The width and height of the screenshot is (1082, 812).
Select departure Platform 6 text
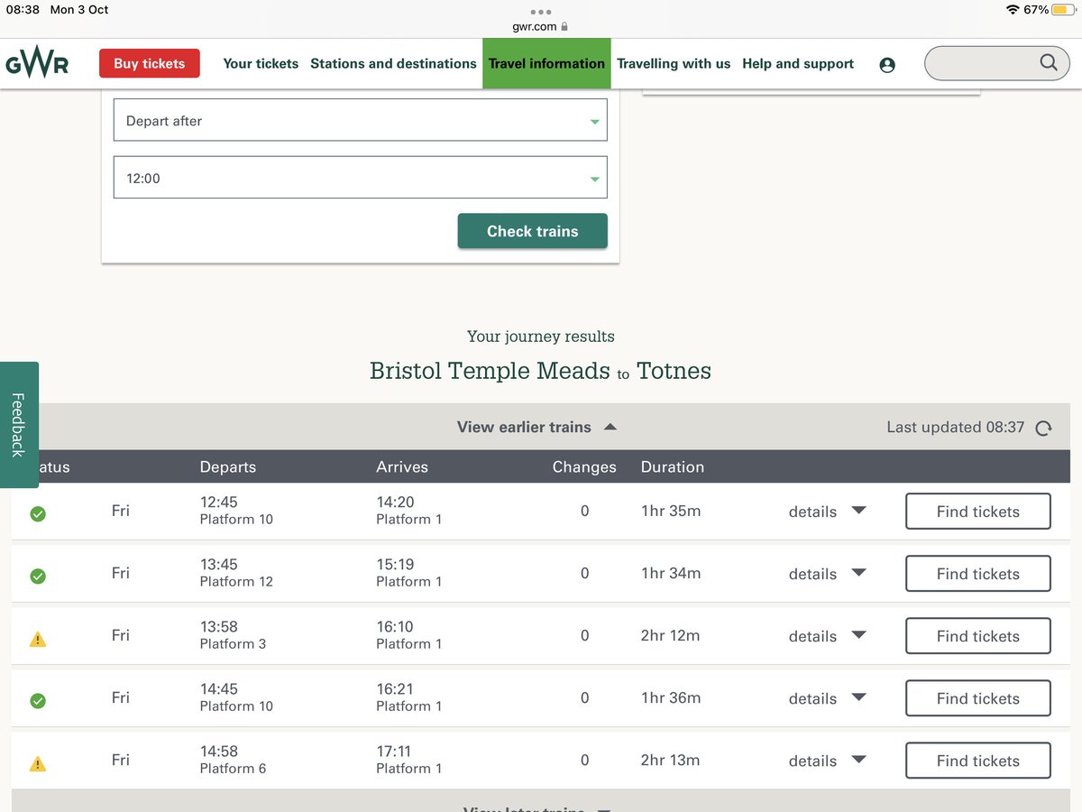[x=233, y=769]
